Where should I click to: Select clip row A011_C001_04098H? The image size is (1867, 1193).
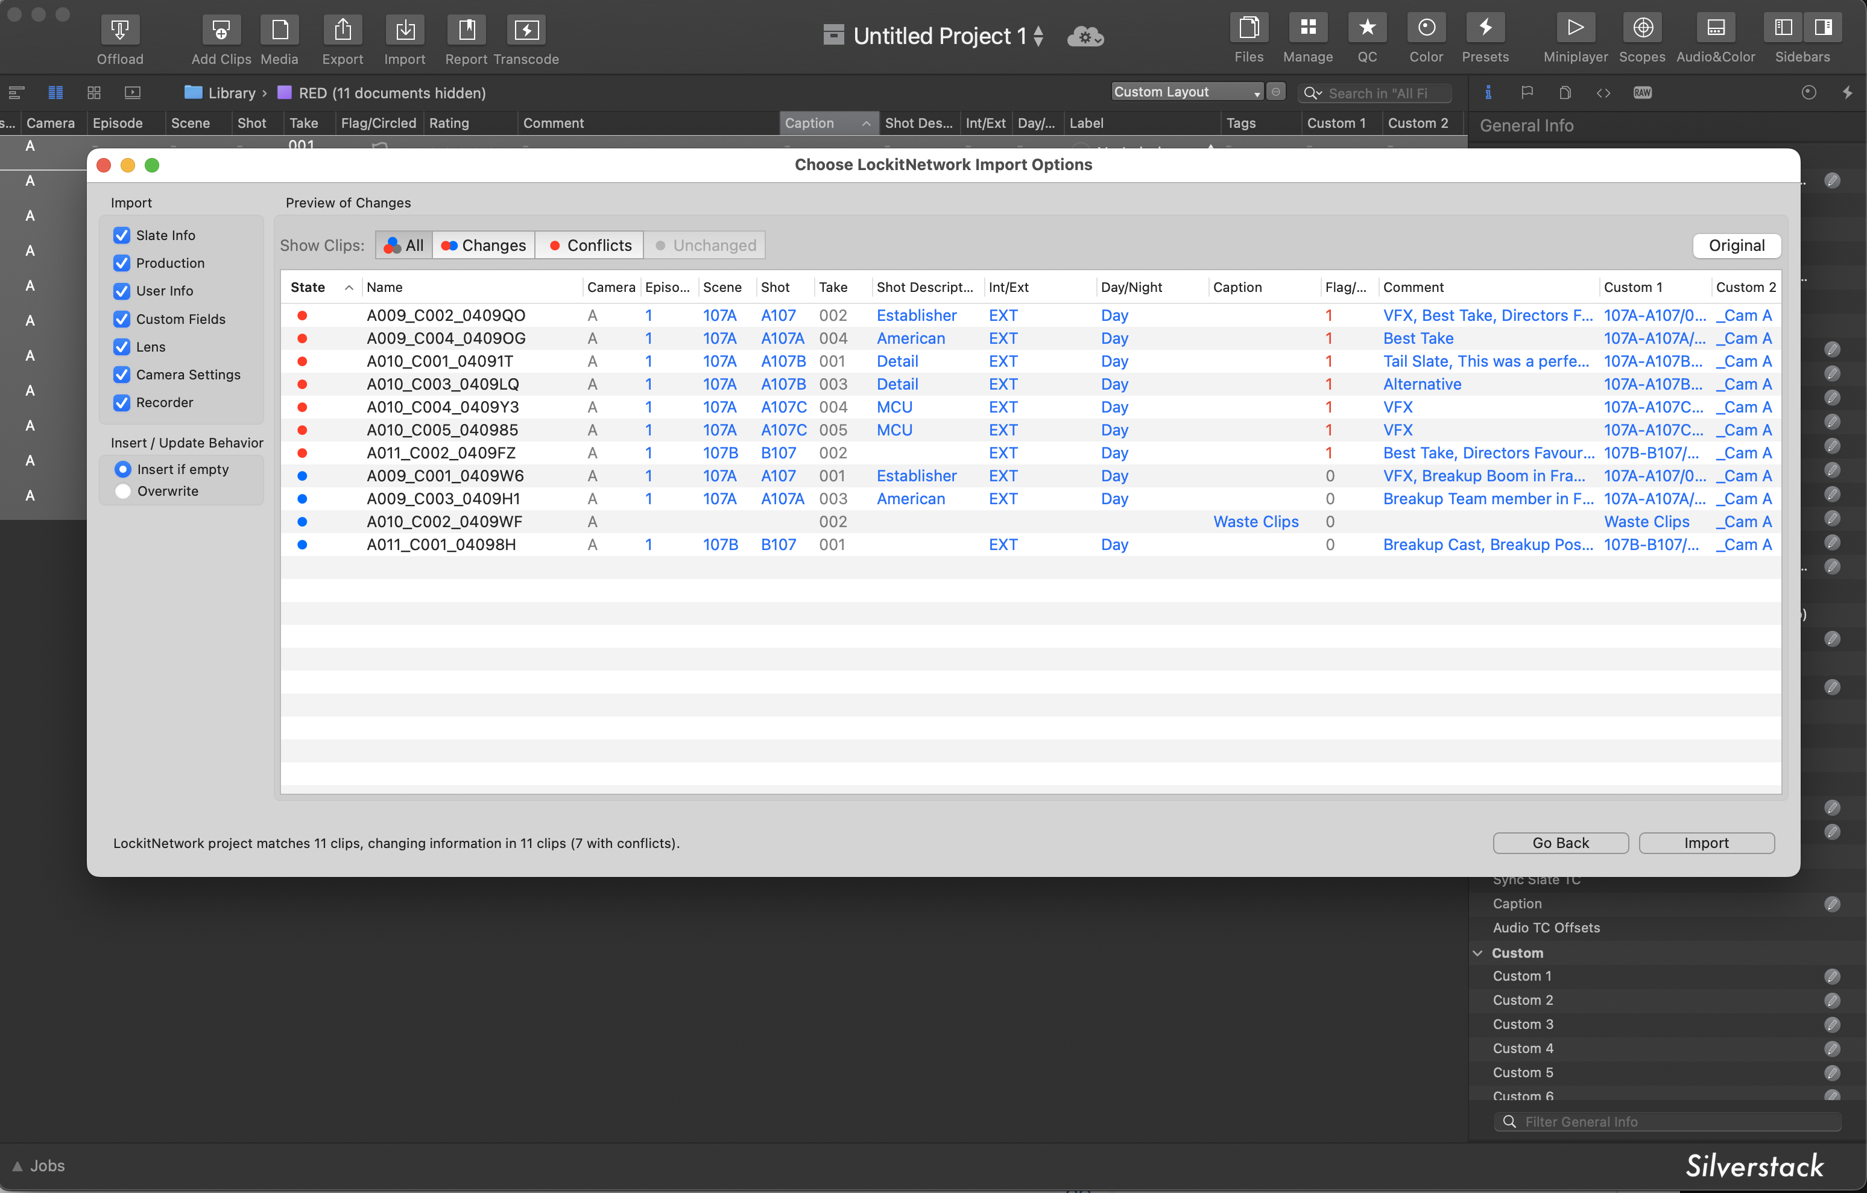pos(1031,545)
